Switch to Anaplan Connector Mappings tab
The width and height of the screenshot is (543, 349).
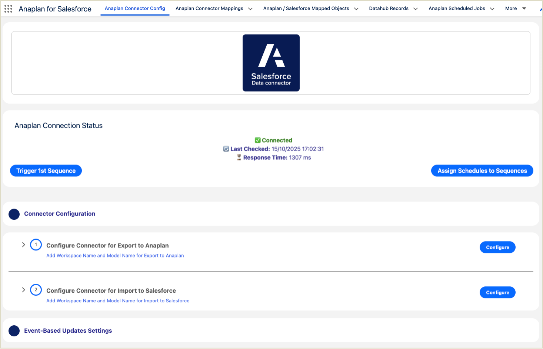[209, 9]
